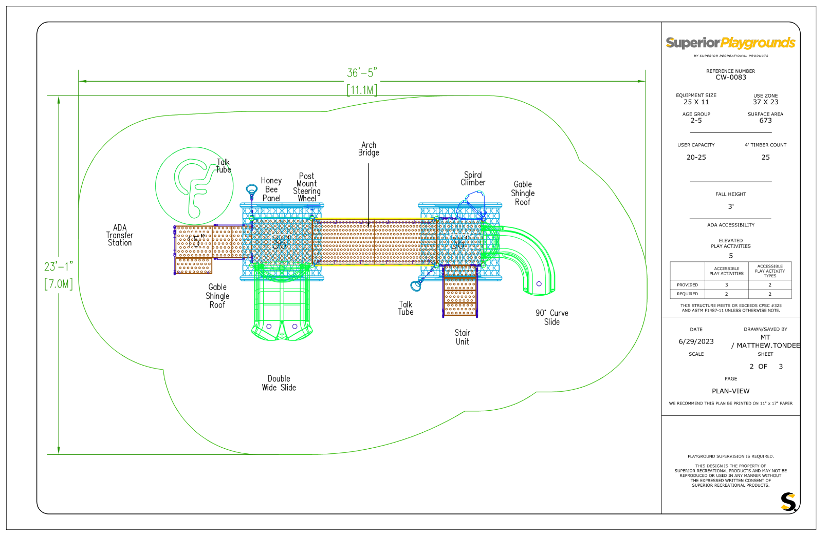Click the use zone value 37 X 23
Screen dimensions: 829x536
pyautogui.click(x=765, y=102)
